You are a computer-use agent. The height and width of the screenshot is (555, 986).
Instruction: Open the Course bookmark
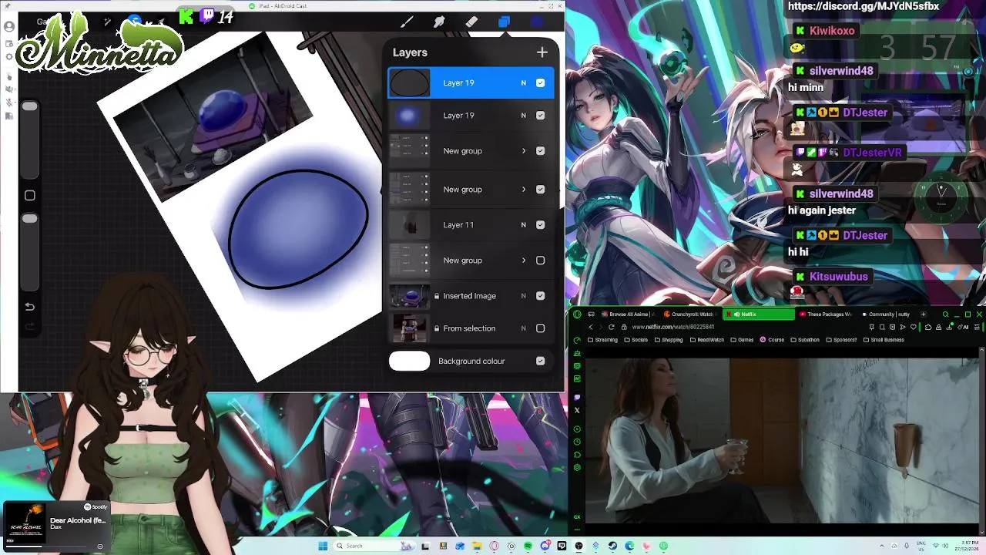(x=773, y=340)
